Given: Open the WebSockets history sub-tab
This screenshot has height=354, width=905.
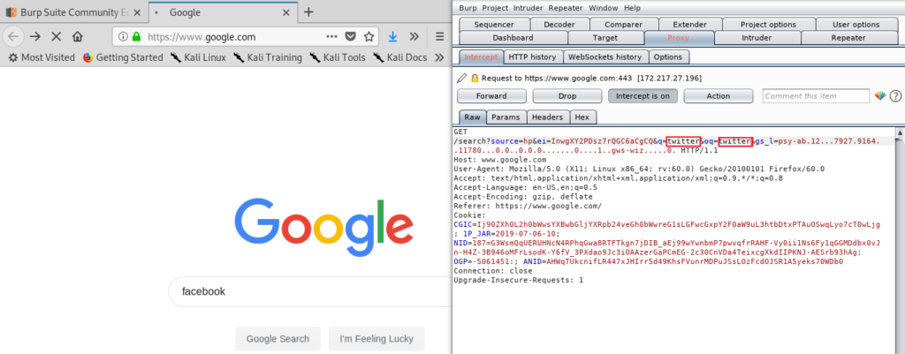Looking at the screenshot, I should click(605, 57).
